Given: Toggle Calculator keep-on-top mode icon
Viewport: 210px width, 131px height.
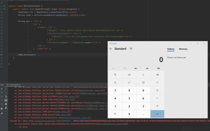Looking at the screenshot, I should 131,49.
